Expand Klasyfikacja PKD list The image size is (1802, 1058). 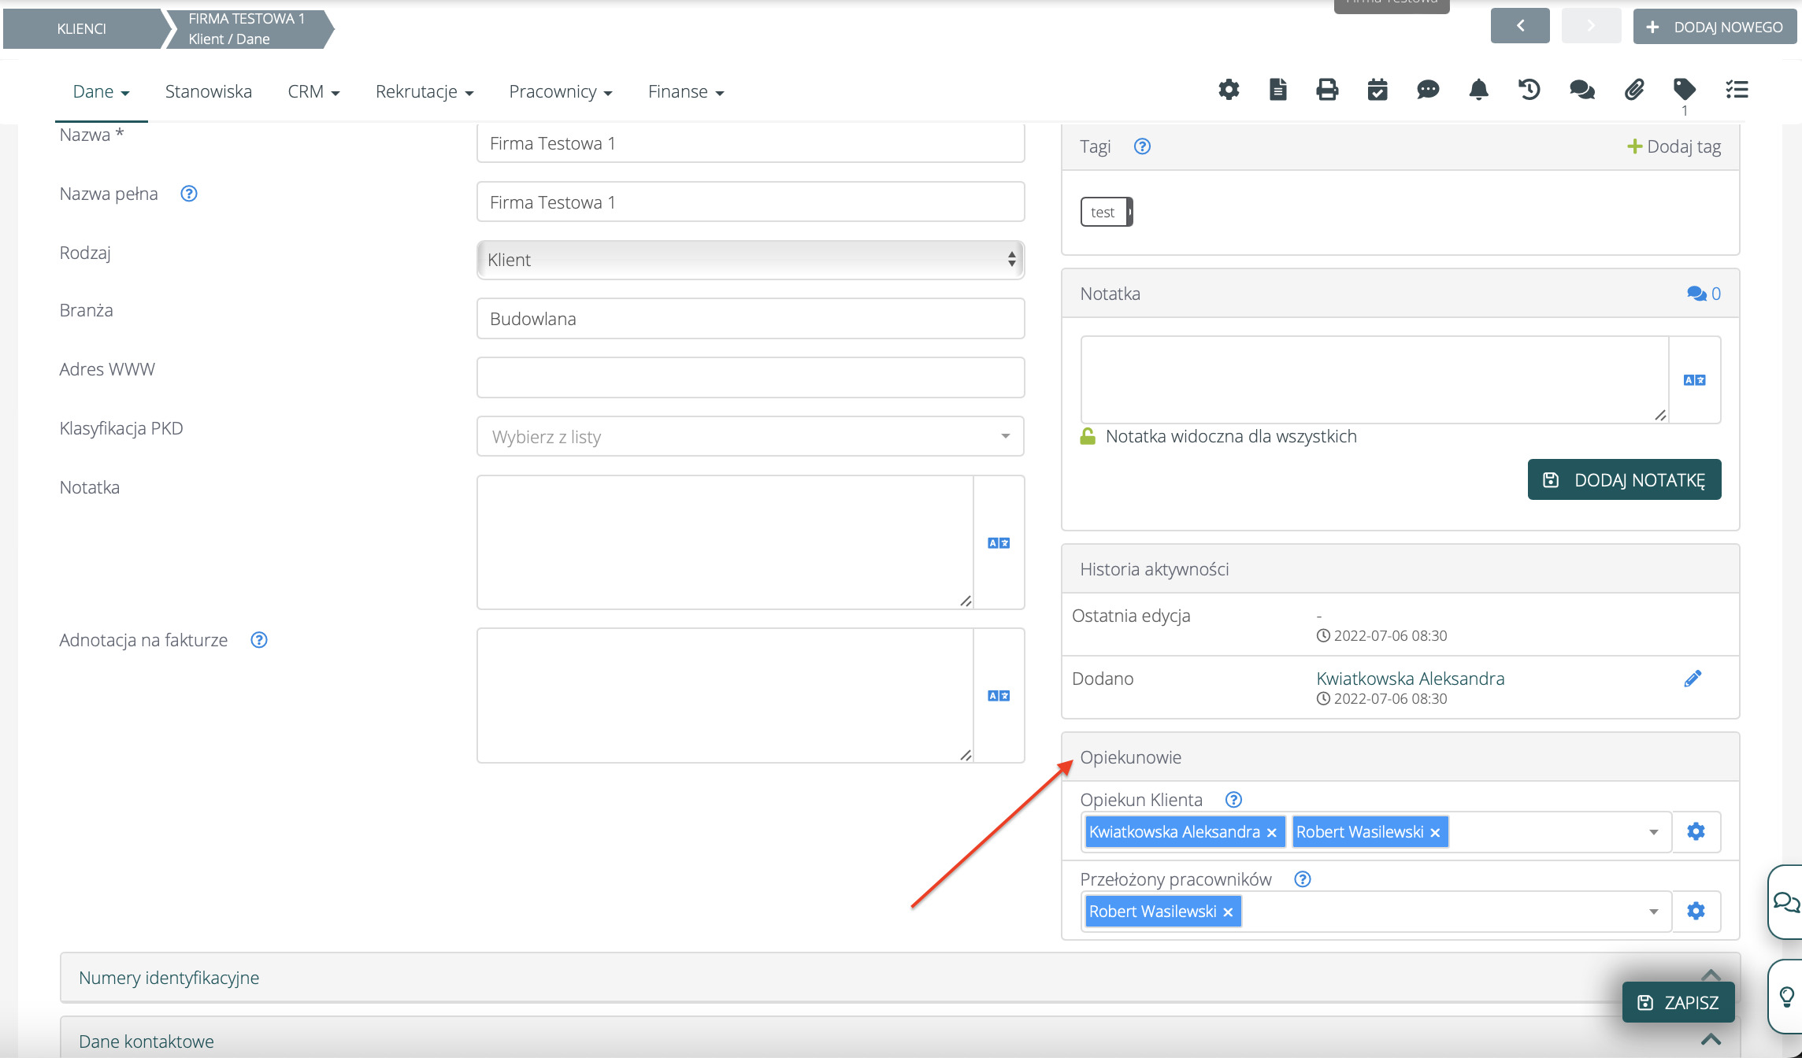pyautogui.click(x=750, y=437)
